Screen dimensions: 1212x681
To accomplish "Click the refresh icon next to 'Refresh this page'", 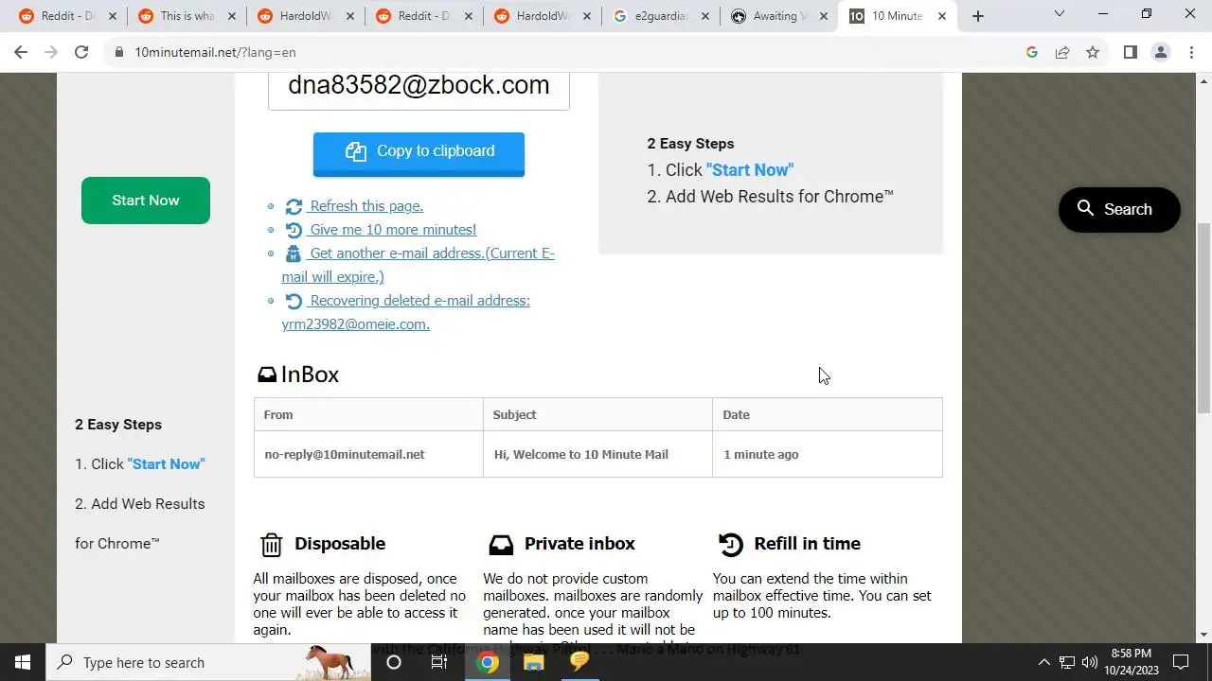I will point(294,206).
